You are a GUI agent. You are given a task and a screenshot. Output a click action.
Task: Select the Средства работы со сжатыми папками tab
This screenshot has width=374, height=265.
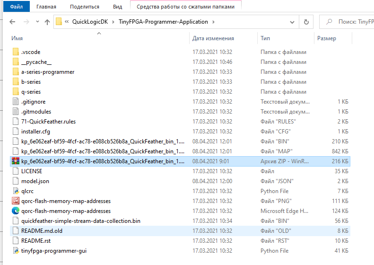185,7
